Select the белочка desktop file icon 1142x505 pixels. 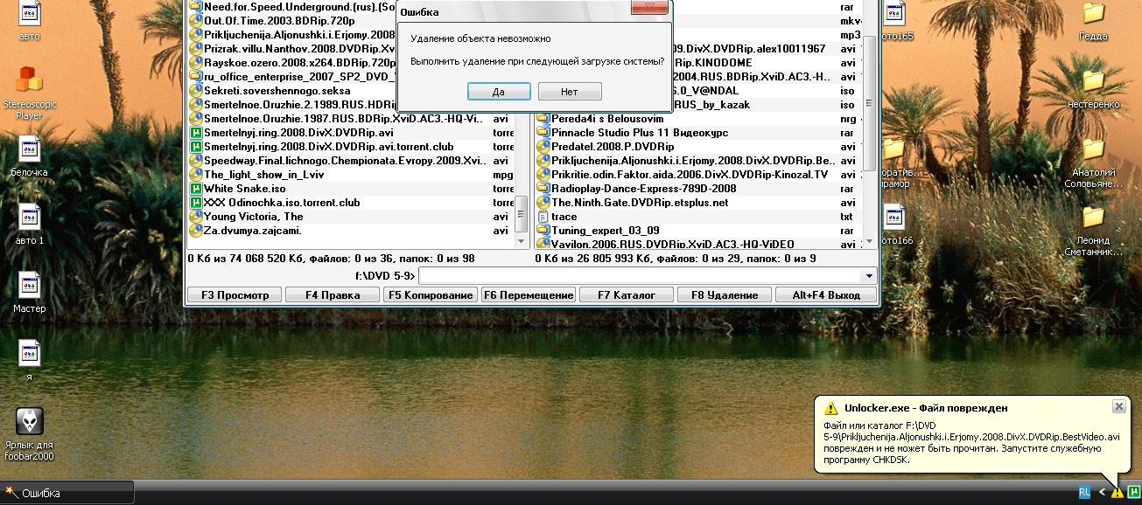30,149
